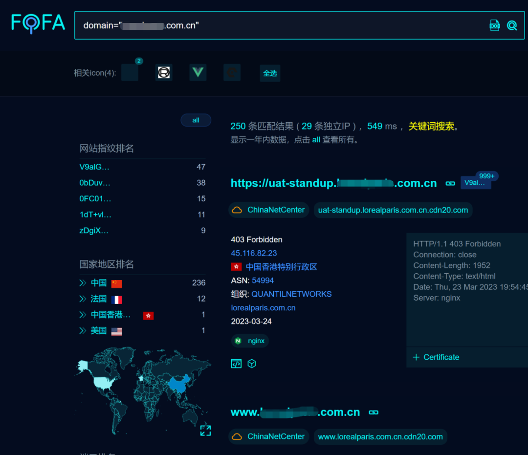The width and height of the screenshot is (528, 455).
Task: Filter by fingerprint 0FC01…
Action: tap(95, 198)
